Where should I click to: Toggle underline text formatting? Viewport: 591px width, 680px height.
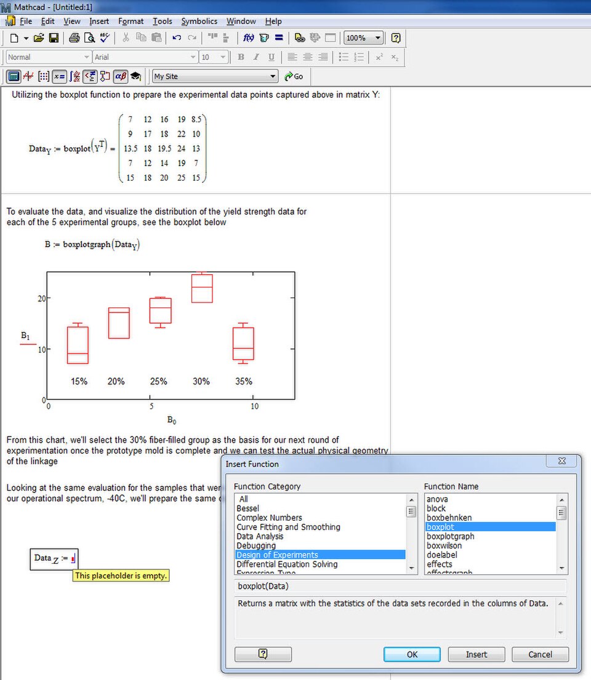click(271, 57)
